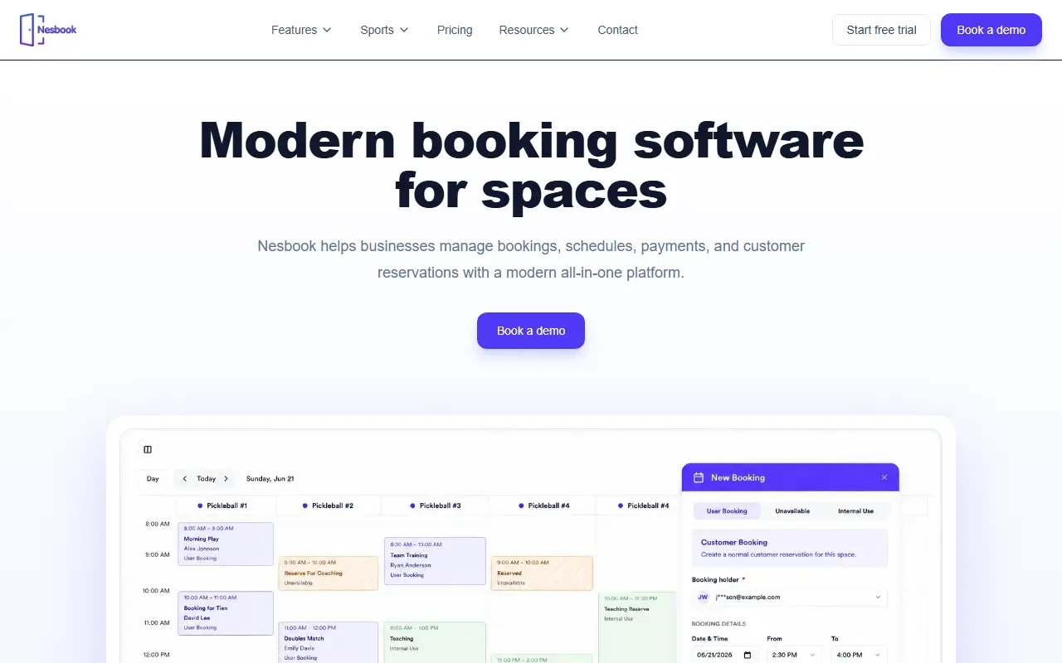The image size is (1062, 663).
Task: Click the Nesbook door logo icon
Action: 28,30
